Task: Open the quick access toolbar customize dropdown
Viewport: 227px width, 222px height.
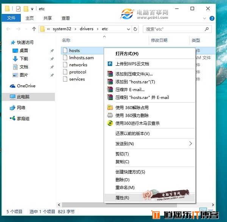Action: point(32,9)
